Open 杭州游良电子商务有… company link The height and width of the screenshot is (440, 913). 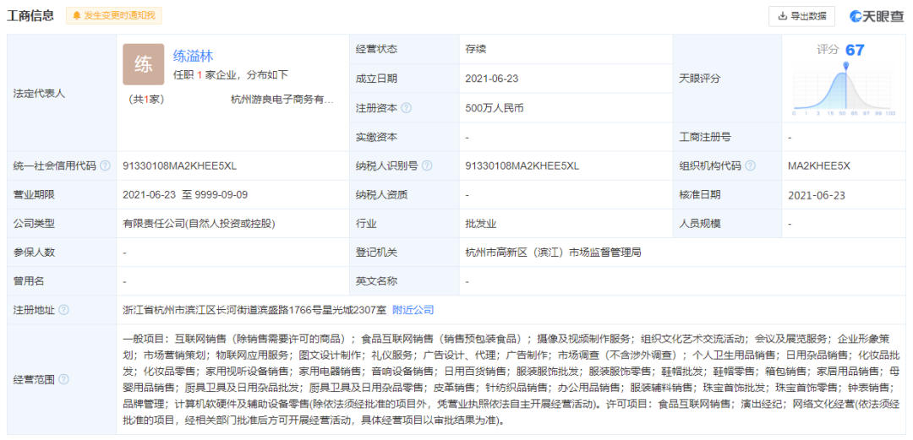282,100
